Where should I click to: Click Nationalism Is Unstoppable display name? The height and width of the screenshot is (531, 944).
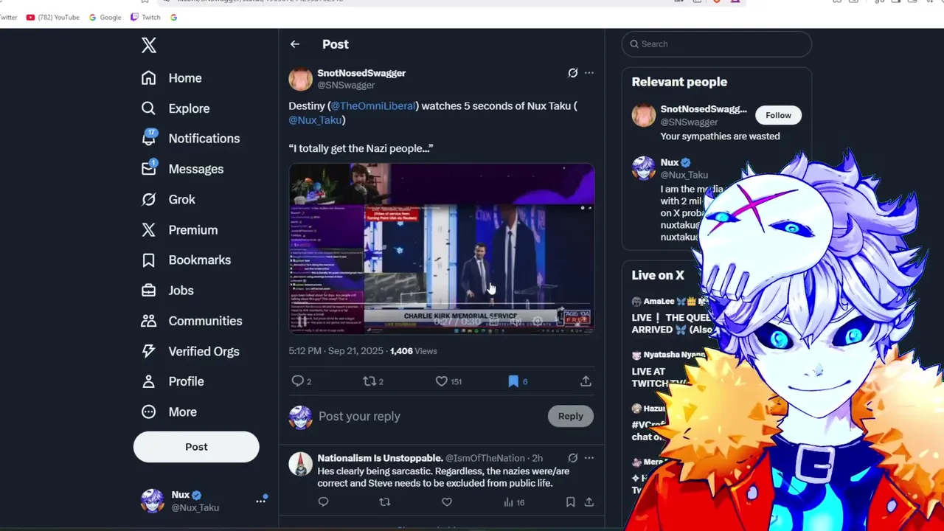(380, 458)
